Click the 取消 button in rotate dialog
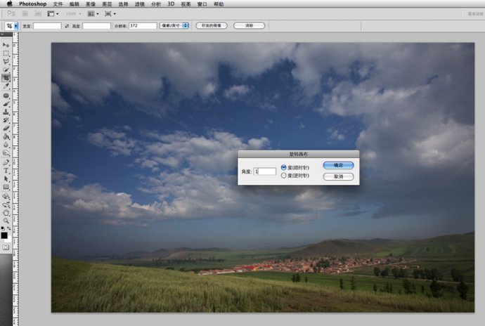The width and height of the screenshot is (485, 326). pos(338,177)
